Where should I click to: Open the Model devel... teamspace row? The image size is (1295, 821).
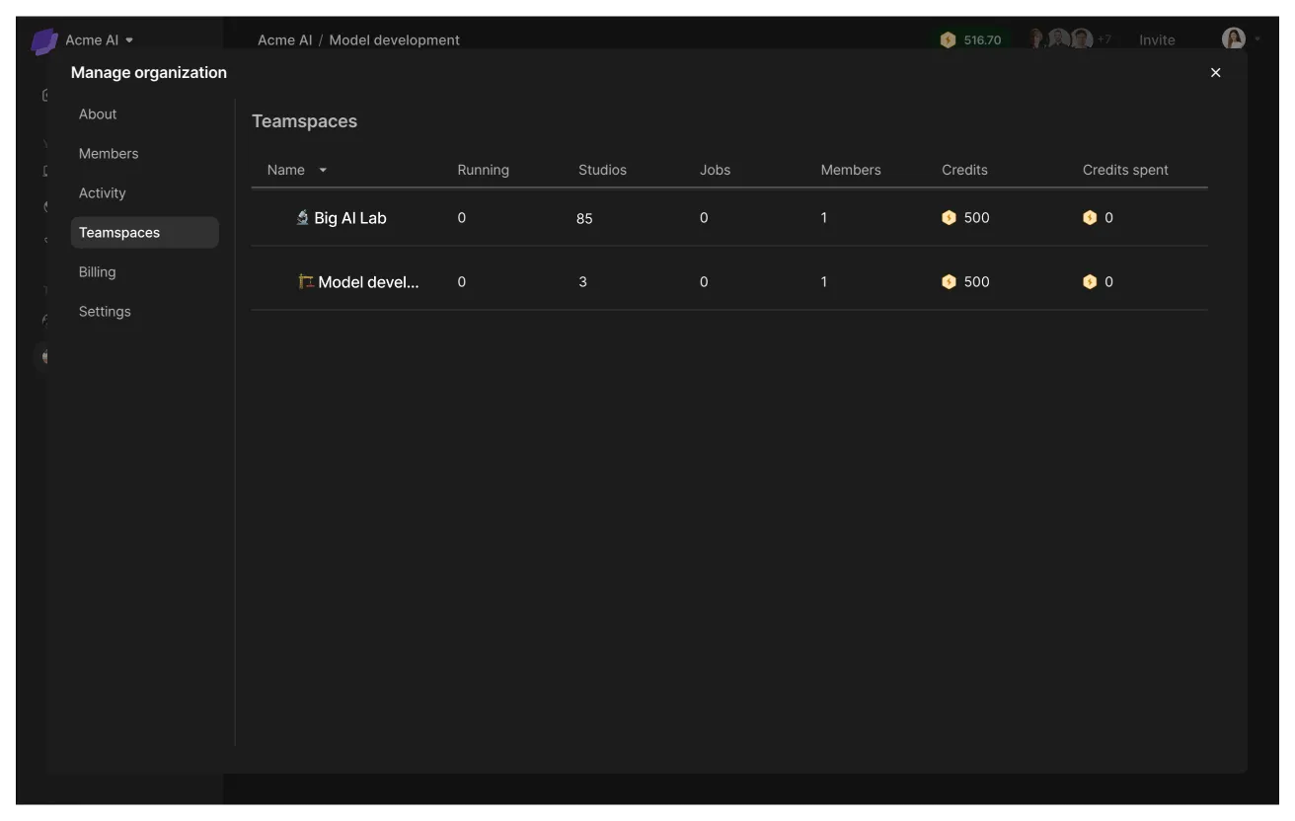point(729,282)
